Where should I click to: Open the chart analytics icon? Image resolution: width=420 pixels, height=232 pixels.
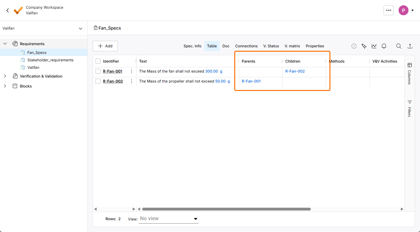pyautogui.click(x=374, y=46)
